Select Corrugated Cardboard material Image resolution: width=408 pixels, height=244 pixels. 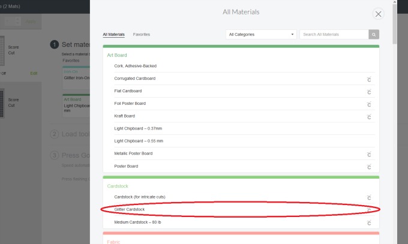244,79
